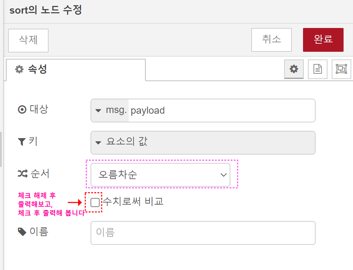Enable the 수치로써 비교 checkbox

95,202
